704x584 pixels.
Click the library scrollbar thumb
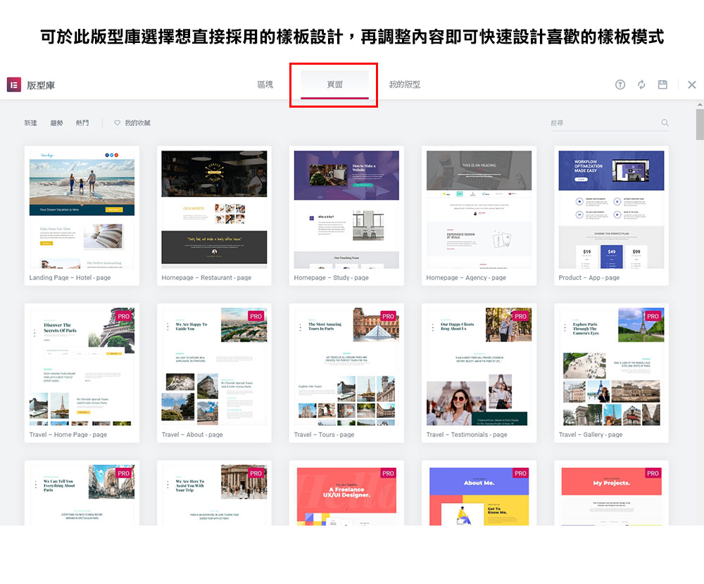click(x=700, y=125)
